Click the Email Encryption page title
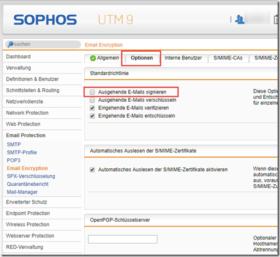The image size is (280, 257). click(x=104, y=45)
